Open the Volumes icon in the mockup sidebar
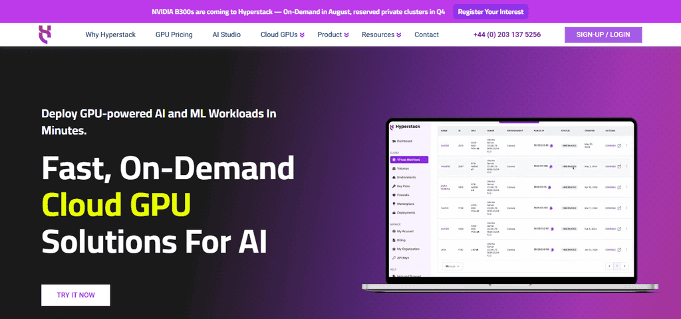 (x=394, y=168)
